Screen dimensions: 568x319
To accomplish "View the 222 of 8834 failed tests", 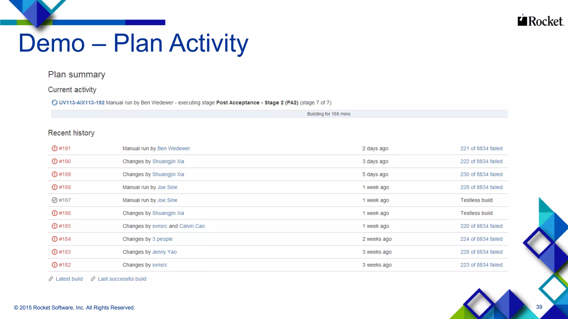I will (481, 161).
